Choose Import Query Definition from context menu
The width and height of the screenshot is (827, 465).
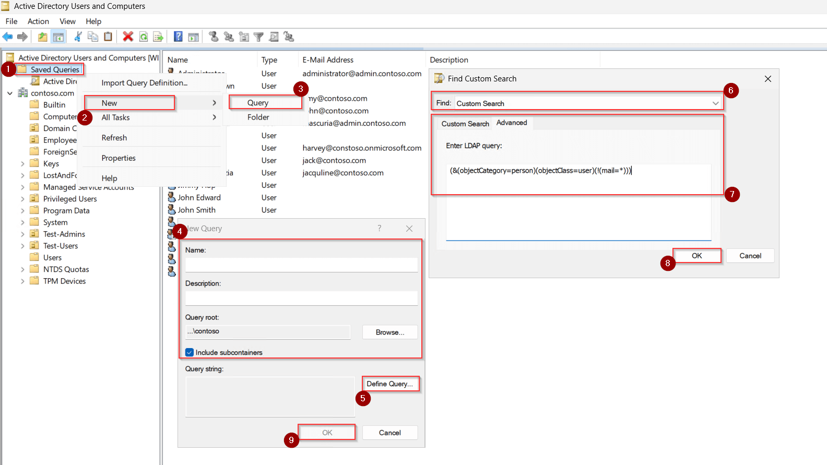coord(144,82)
